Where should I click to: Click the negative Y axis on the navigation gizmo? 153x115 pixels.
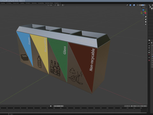coord(142,13)
